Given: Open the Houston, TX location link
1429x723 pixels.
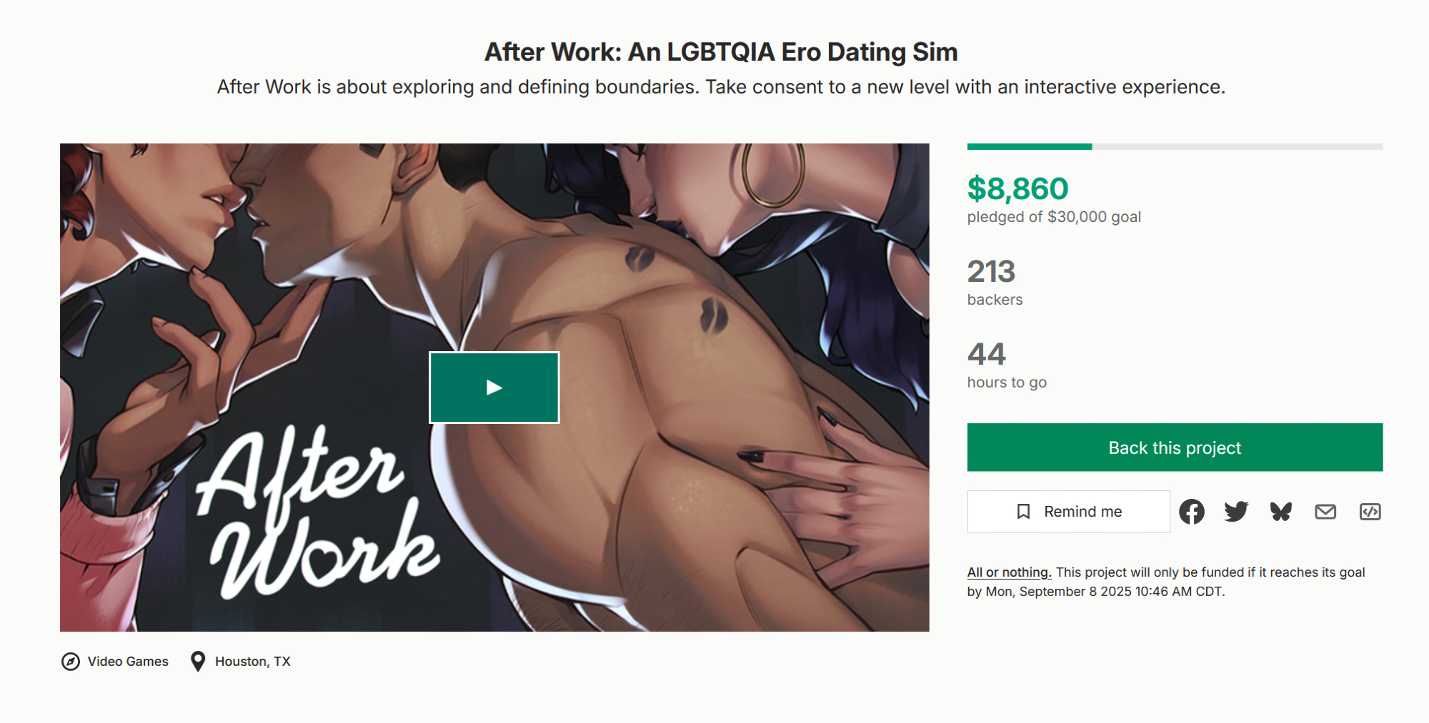Looking at the screenshot, I should (253, 662).
